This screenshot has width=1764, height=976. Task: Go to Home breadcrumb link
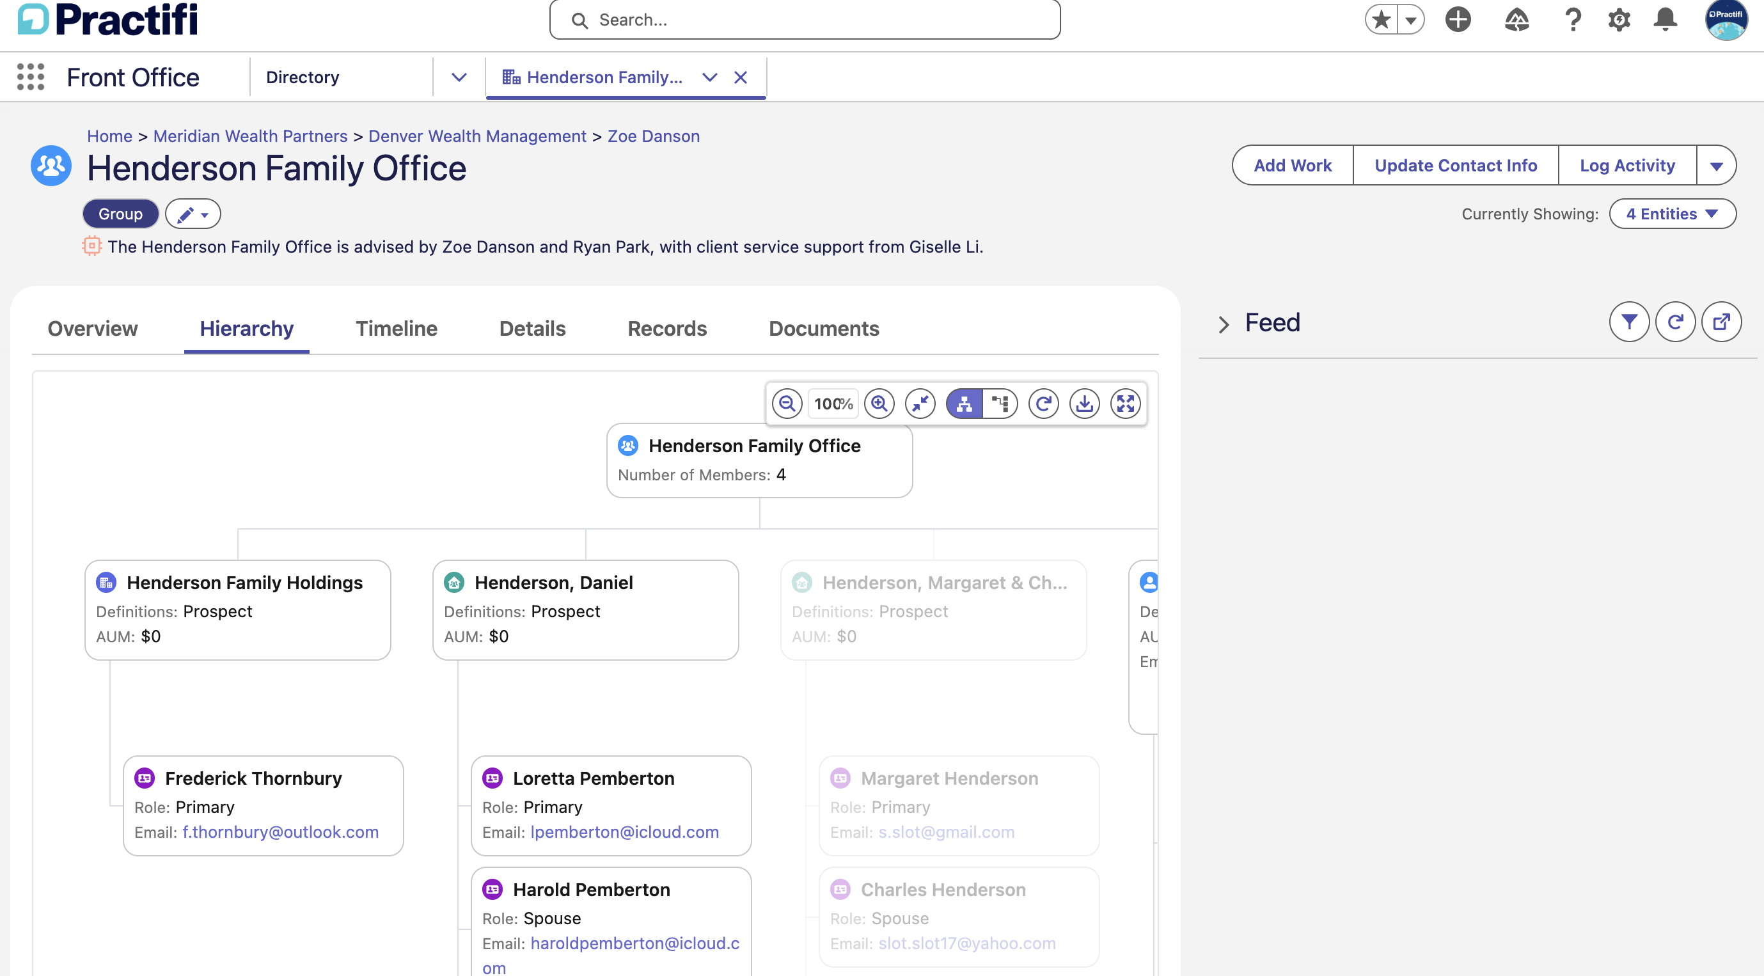click(109, 136)
